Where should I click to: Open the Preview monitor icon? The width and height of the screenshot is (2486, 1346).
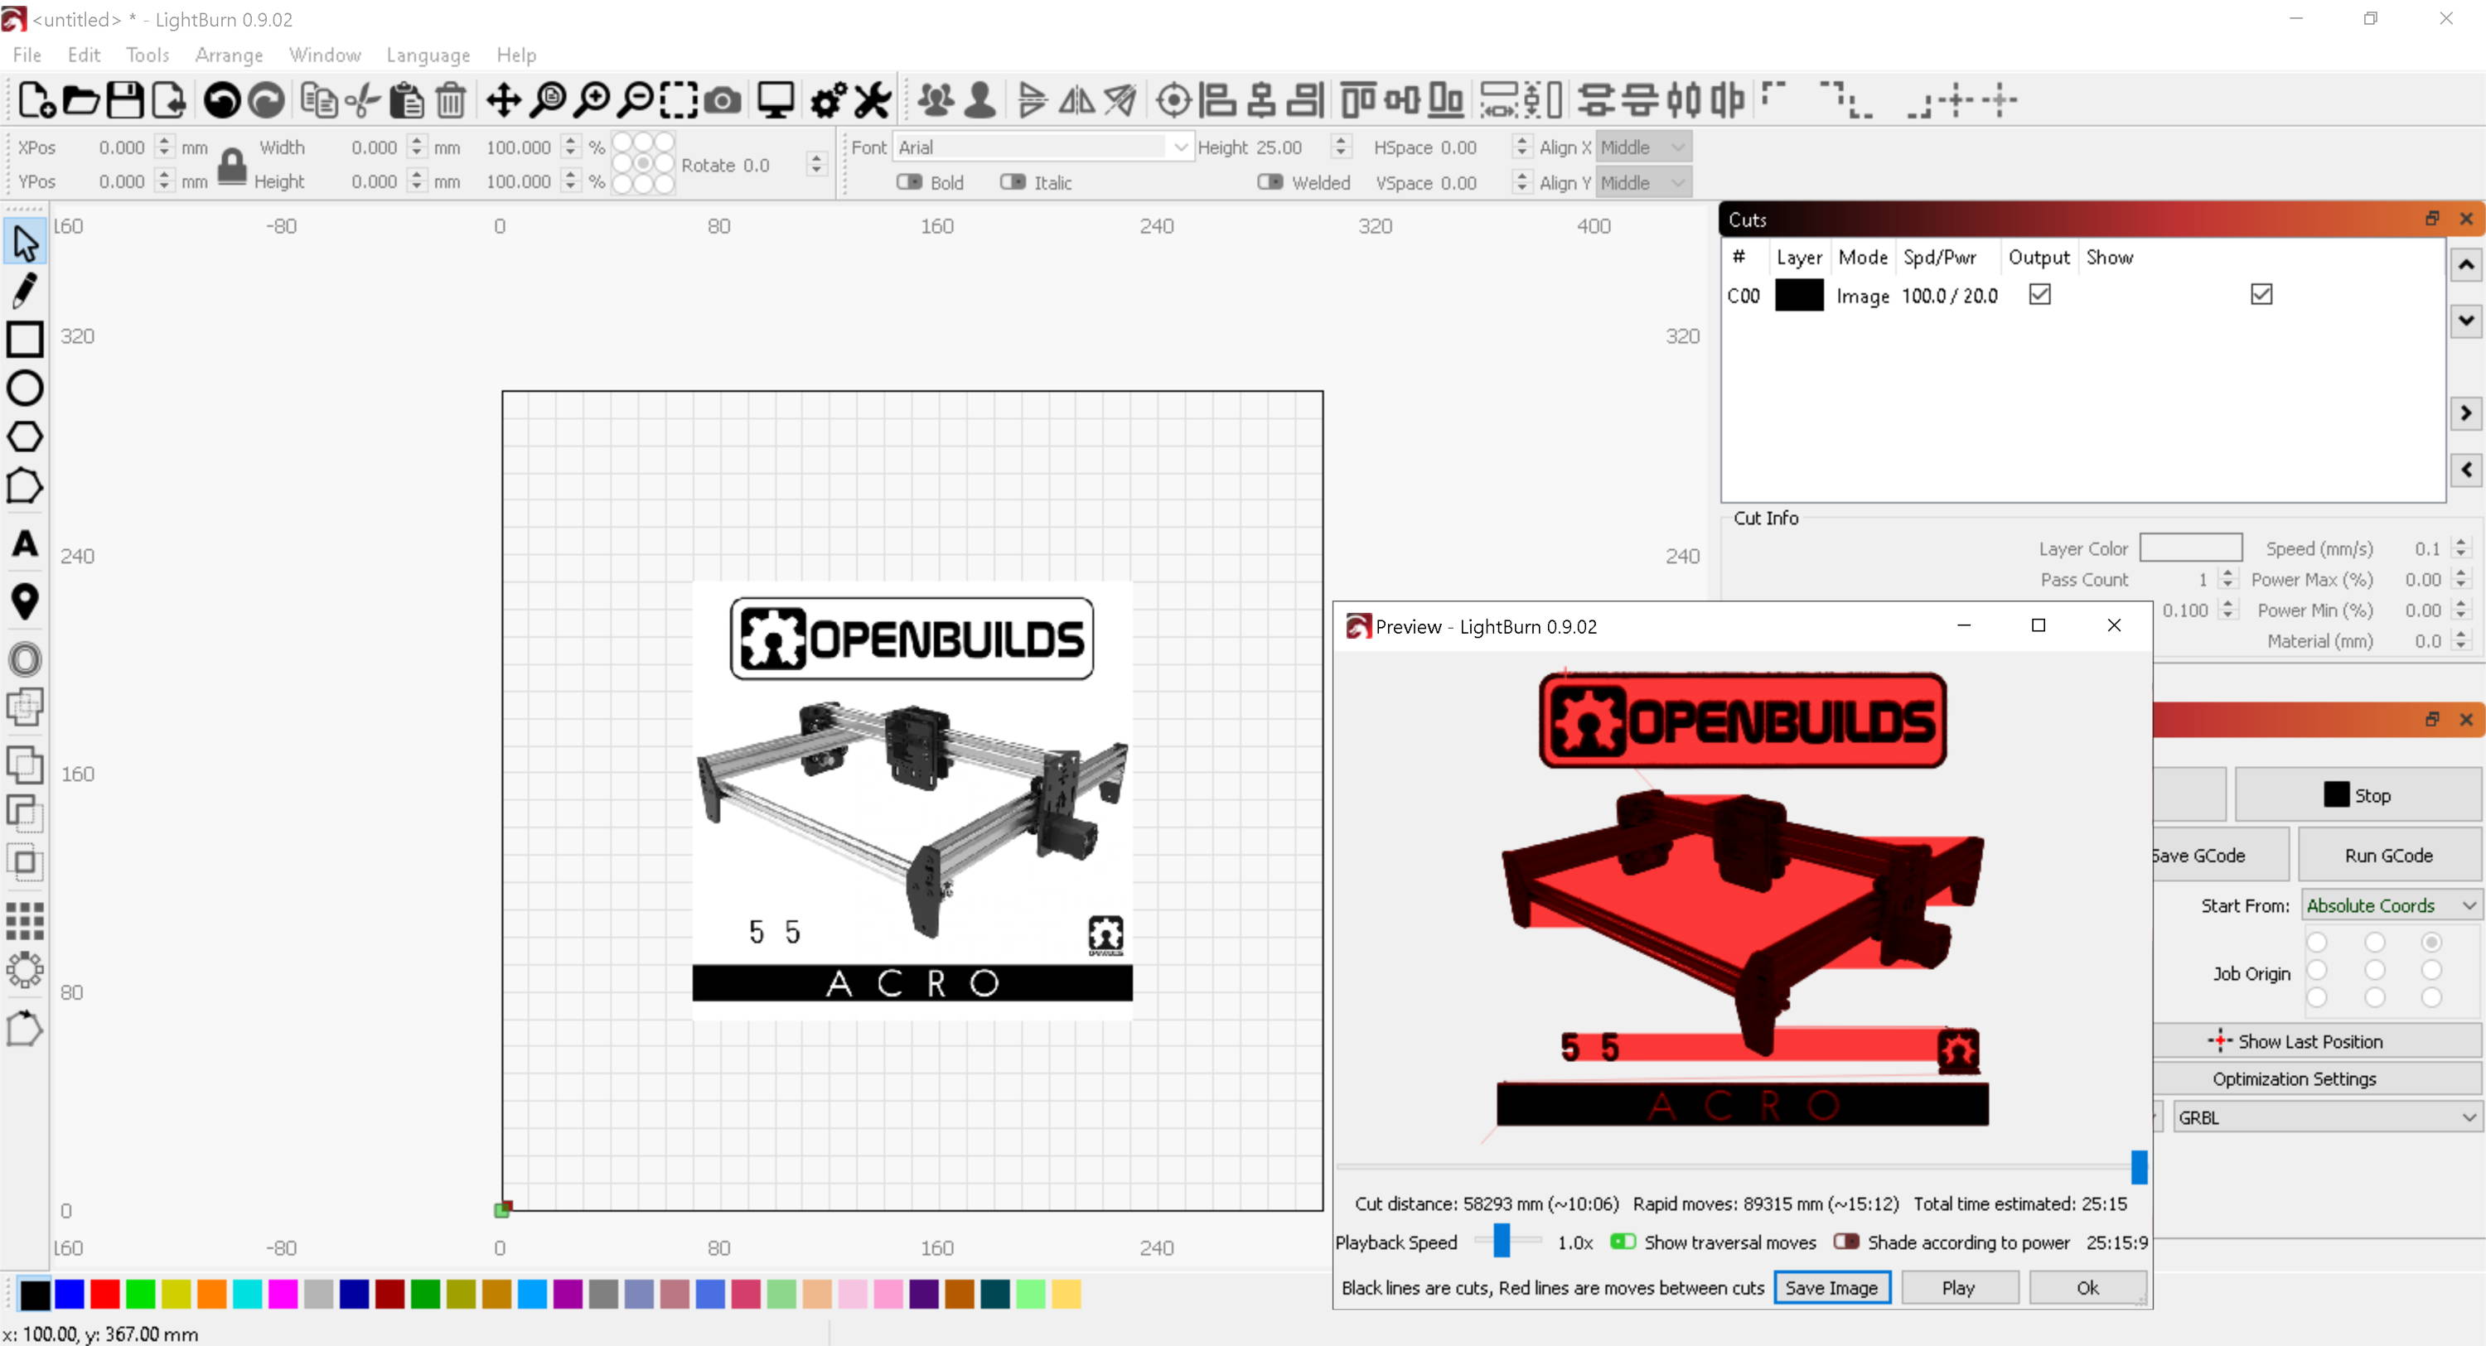click(x=775, y=99)
